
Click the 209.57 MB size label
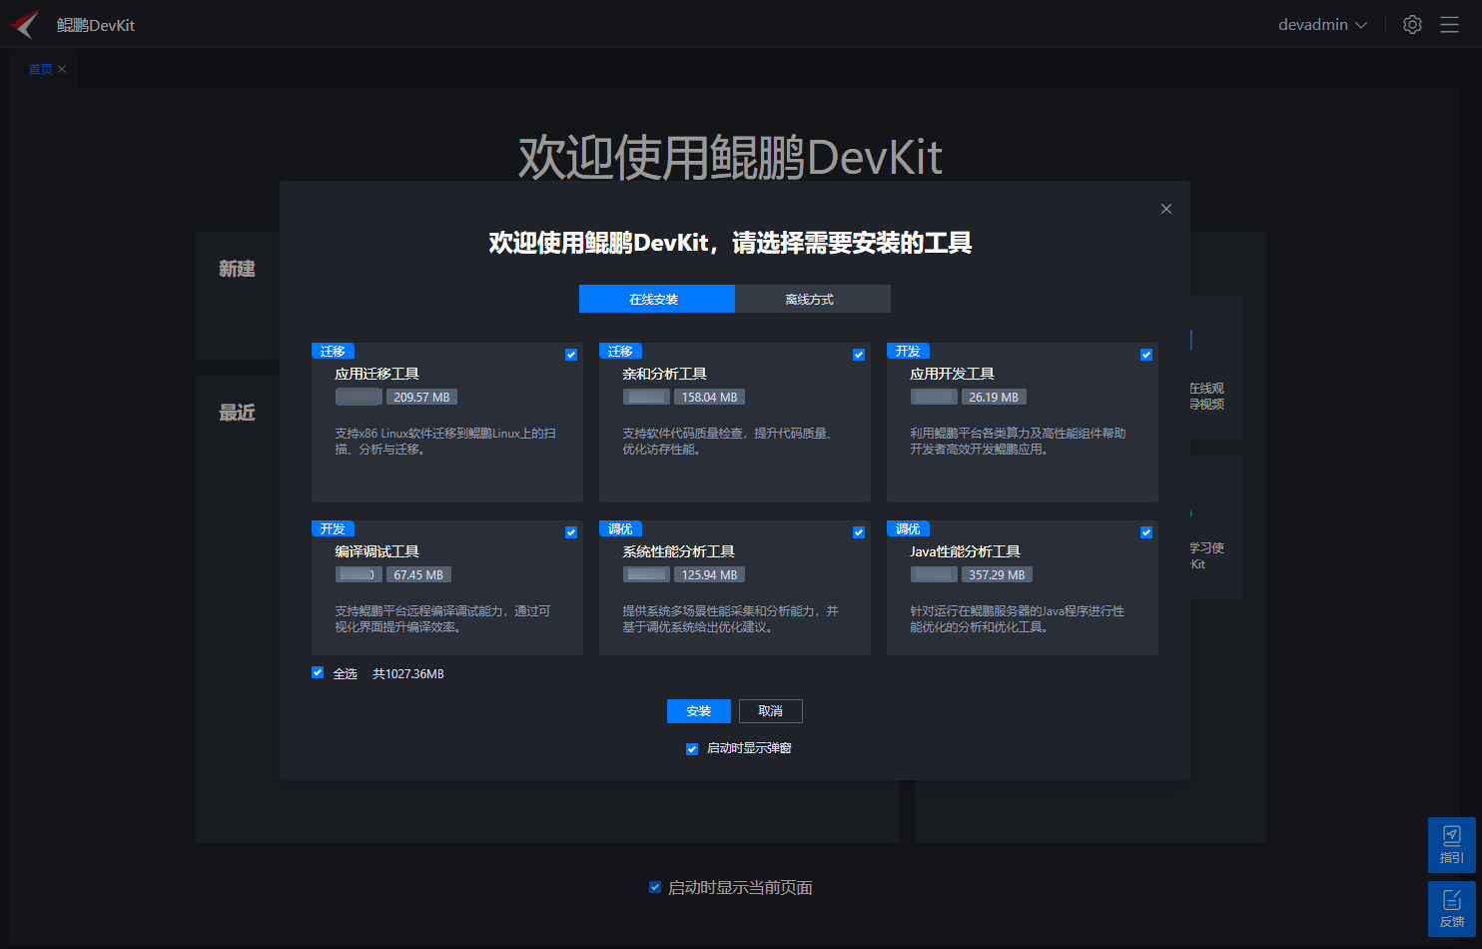coord(421,397)
